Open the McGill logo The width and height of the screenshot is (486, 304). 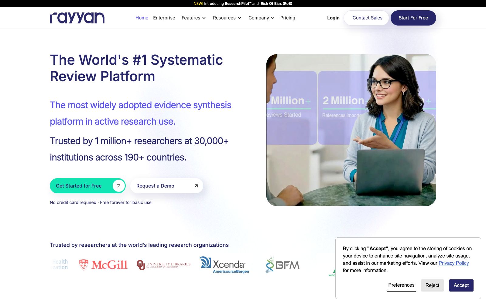coord(103,265)
